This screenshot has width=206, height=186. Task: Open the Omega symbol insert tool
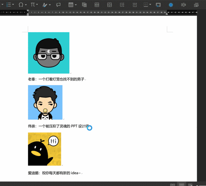21,5
